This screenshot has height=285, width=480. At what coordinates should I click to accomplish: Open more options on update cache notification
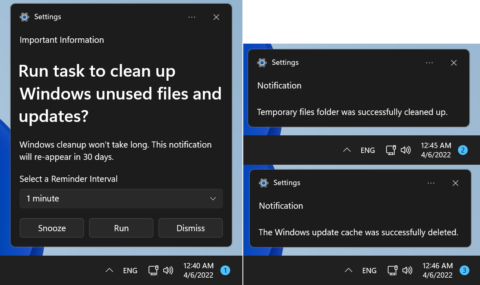431,183
